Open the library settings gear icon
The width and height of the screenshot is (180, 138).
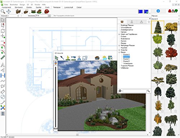[x=120, y=91]
